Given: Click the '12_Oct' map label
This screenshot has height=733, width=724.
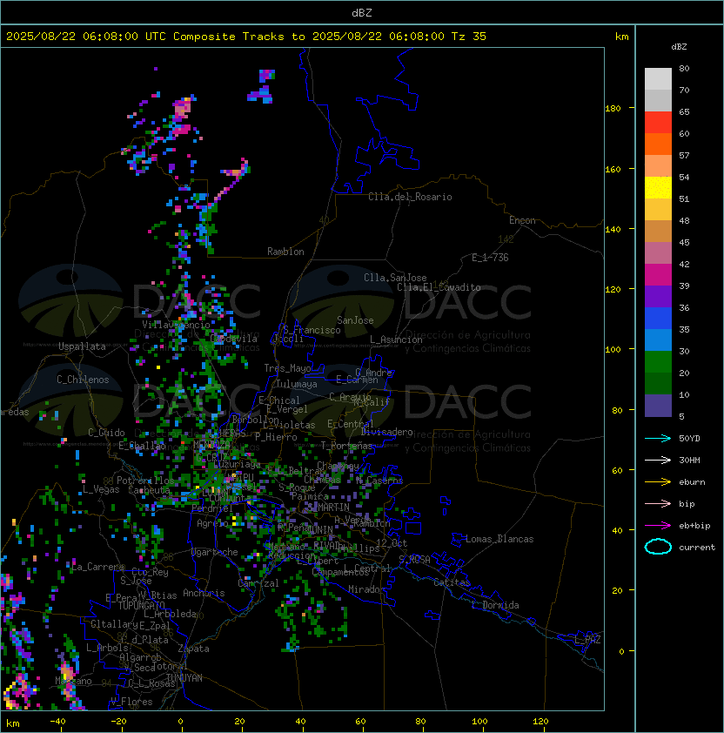Looking at the screenshot, I should (392, 543).
